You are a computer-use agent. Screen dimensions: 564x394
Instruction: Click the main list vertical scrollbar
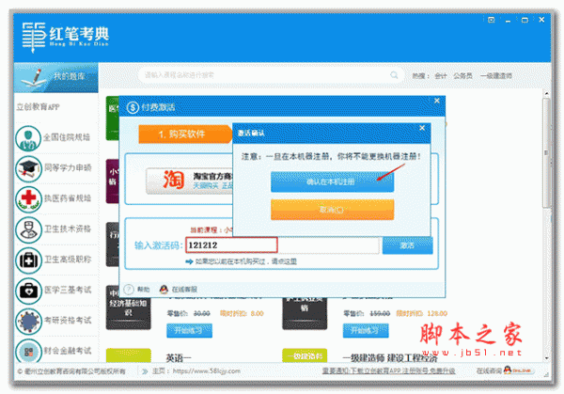546,151
